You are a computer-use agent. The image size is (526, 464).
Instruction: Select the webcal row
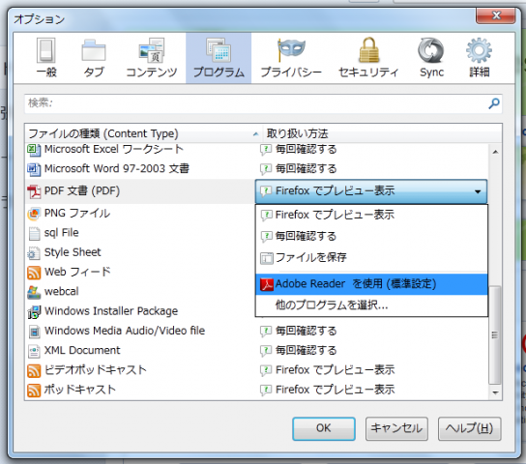tap(140, 291)
